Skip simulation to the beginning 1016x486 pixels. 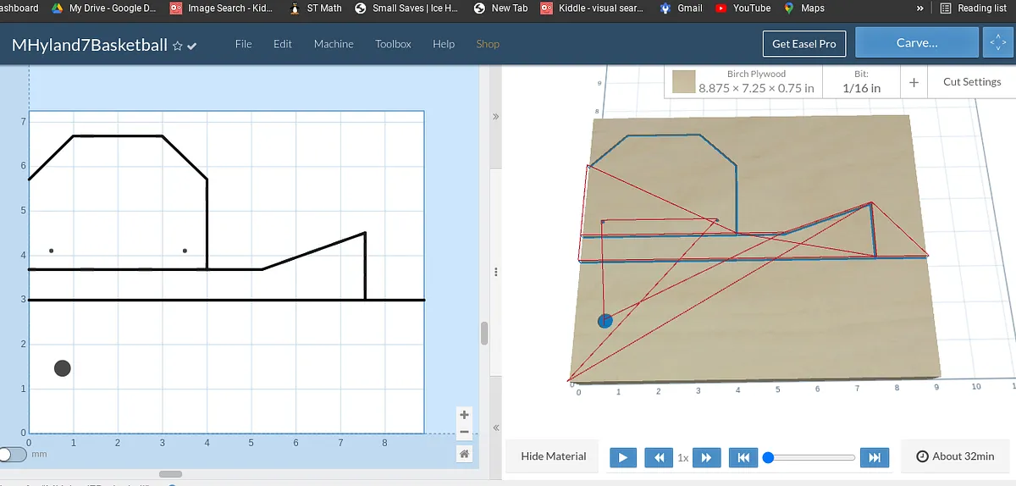coord(743,457)
